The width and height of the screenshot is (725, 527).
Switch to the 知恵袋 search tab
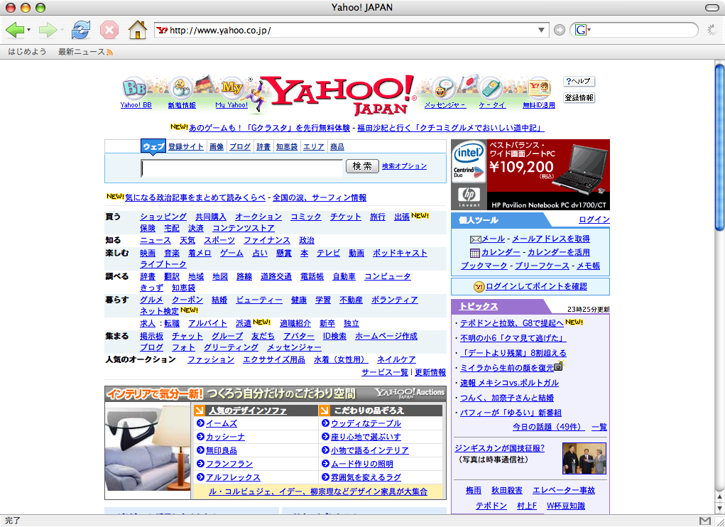point(287,146)
